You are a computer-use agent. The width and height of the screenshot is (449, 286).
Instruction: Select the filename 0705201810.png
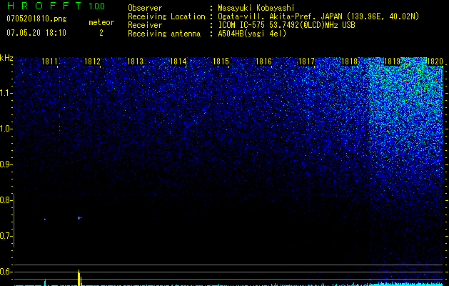[36, 19]
